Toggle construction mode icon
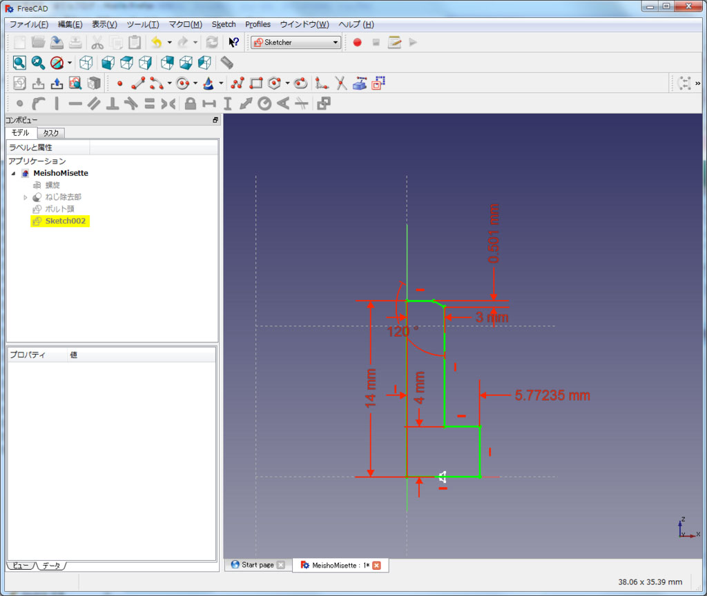This screenshot has width=707, height=596. (x=378, y=83)
